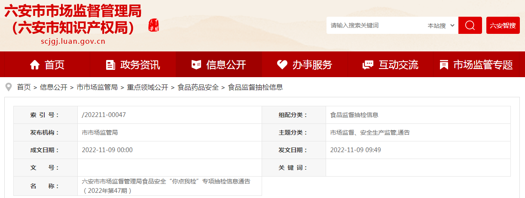Click the home icon beside 首页
This screenshot has height=198, width=525.
click(35, 65)
